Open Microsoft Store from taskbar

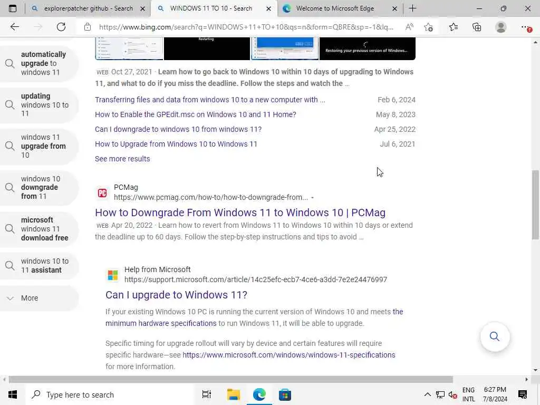(285, 394)
